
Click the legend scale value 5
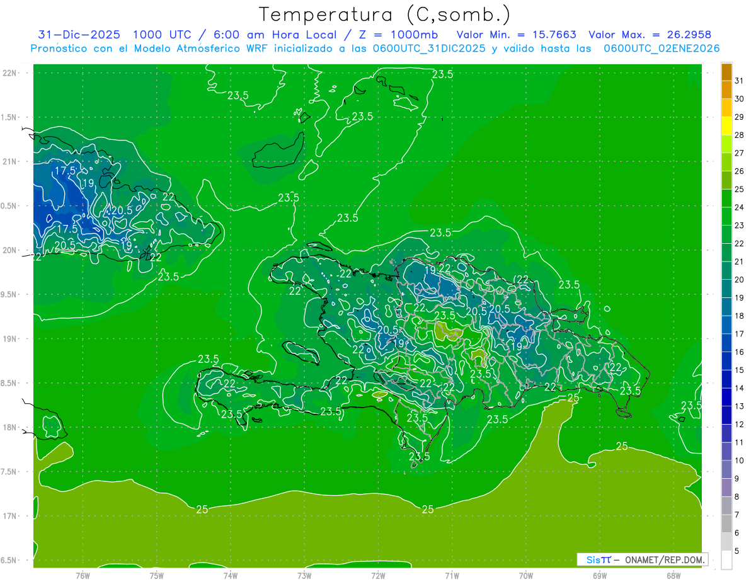pos(738,551)
